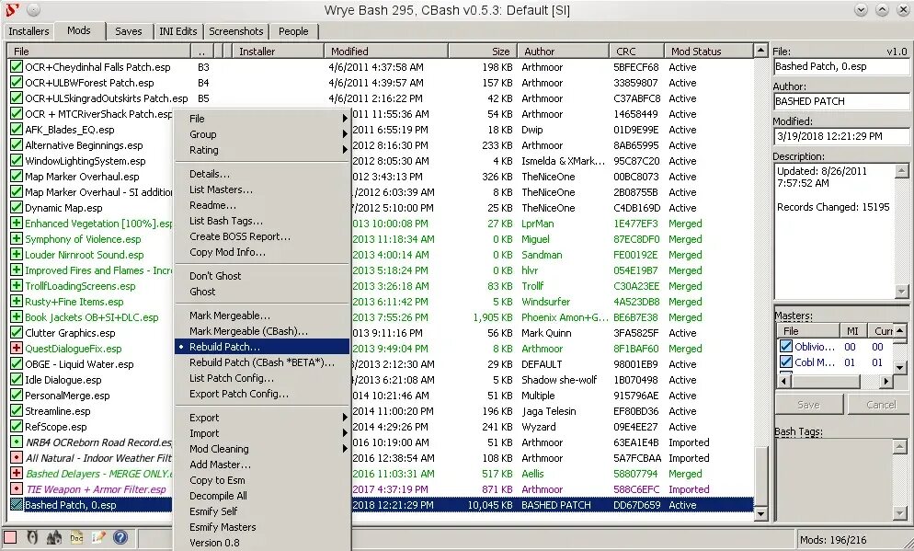Click the disabled Save button

[808, 405]
